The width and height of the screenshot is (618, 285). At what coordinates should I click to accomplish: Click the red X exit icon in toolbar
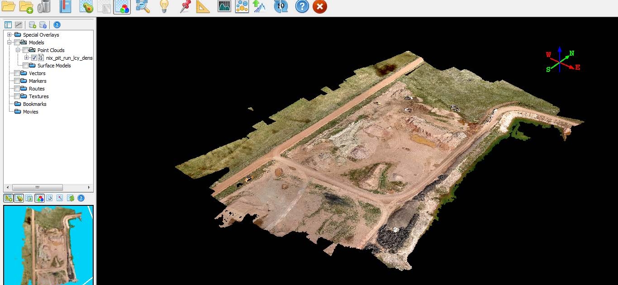click(319, 6)
